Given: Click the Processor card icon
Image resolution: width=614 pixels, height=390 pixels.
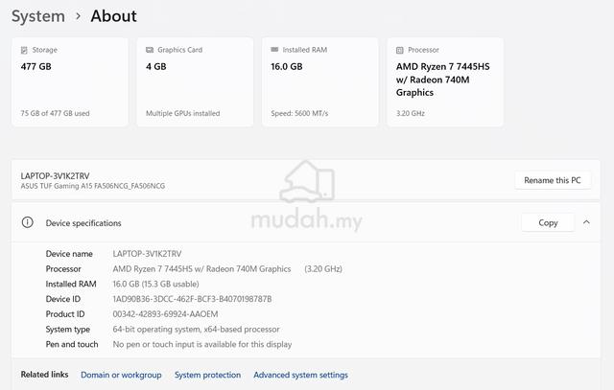Looking at the screenshot, I should click(x=400, y=50).
